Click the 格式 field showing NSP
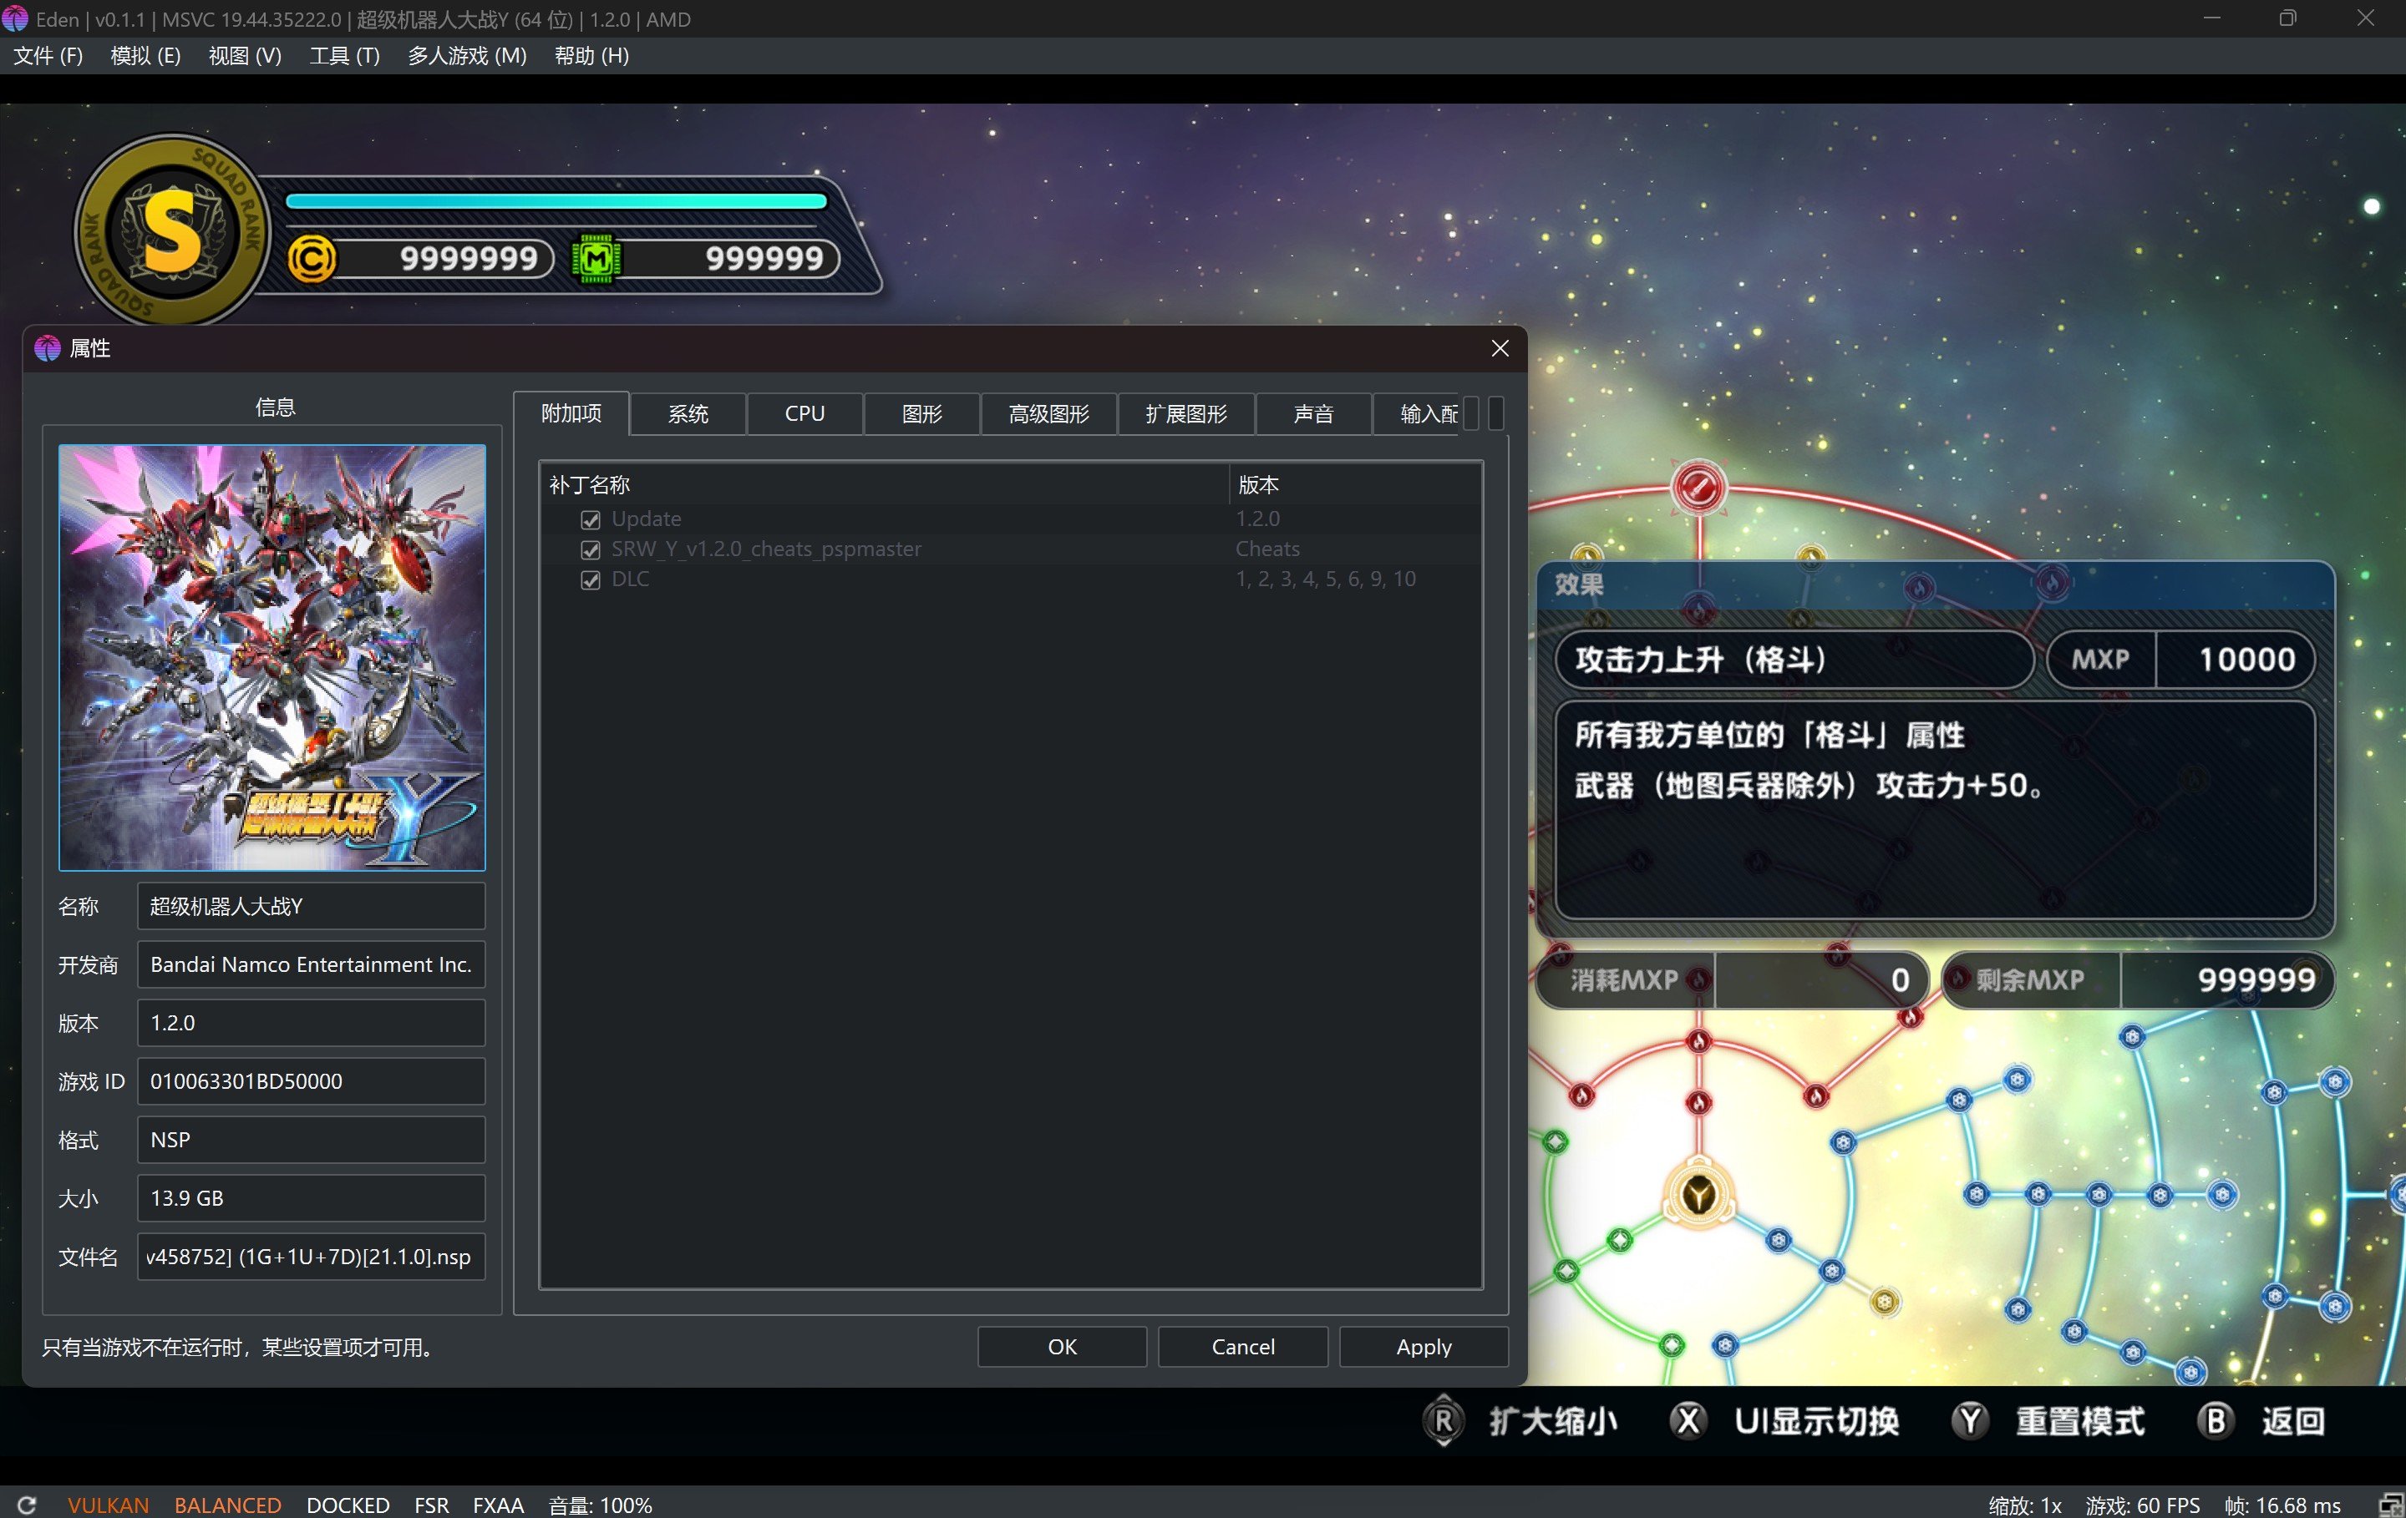The width and height of the screenshot is (2406, 1518). pos(311,1140)
